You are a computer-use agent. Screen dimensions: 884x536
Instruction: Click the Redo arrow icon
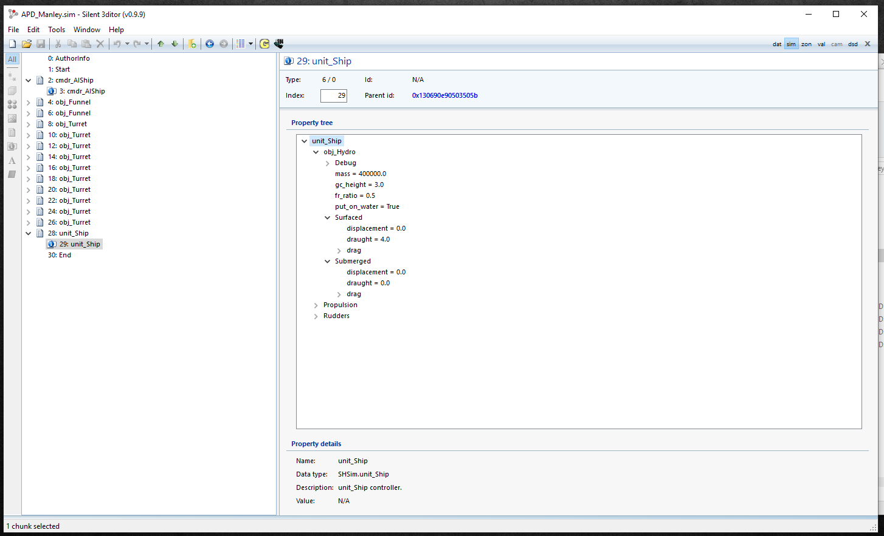tap(137, 44)
